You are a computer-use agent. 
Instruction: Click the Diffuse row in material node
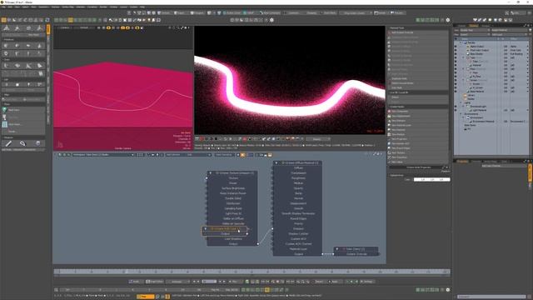(x=298, y=168)
